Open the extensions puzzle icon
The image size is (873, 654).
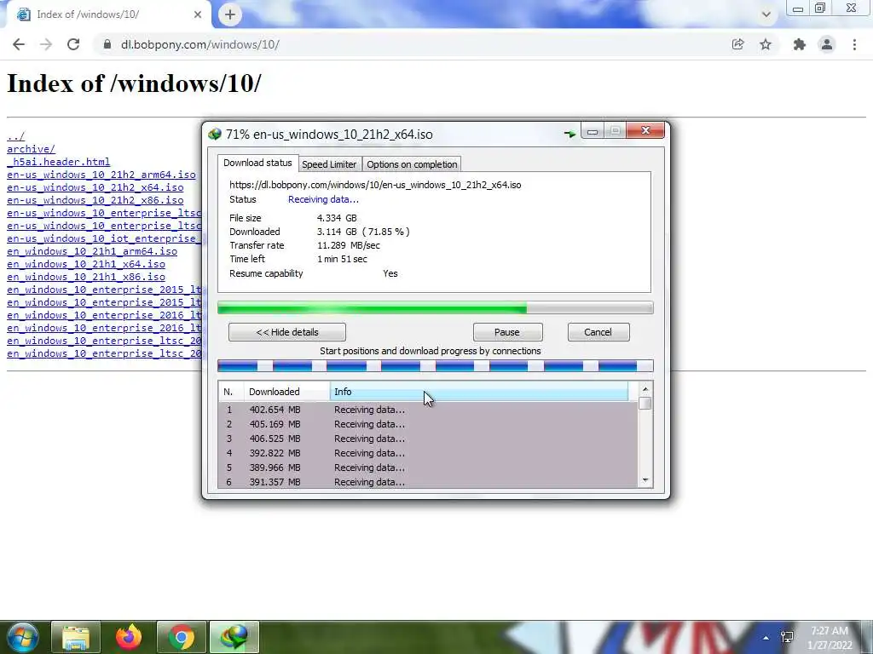(800, 44)
